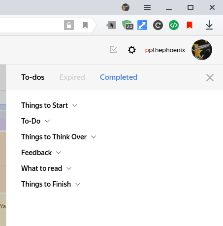Open the to-do checkmark icon in header

pyautogui.click(x=113, y=50)
